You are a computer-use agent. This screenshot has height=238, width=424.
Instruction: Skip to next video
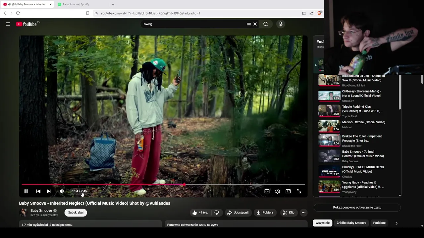click(x=49, y=191)
